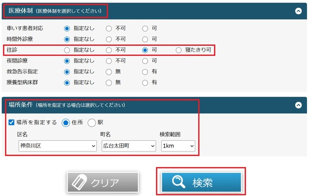Collapse the 医療体制 section chevron
309x196 pixels.
point(298,11)
